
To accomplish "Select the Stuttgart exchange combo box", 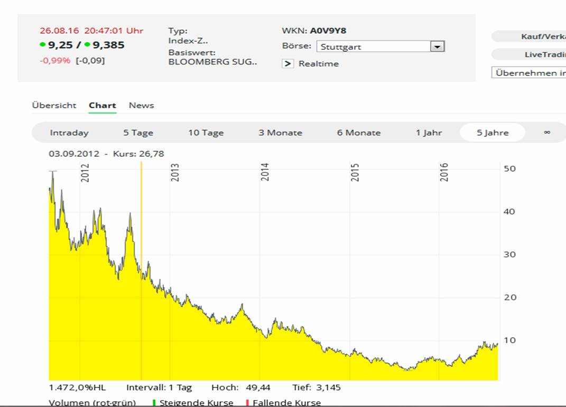I will pos(374,46).
